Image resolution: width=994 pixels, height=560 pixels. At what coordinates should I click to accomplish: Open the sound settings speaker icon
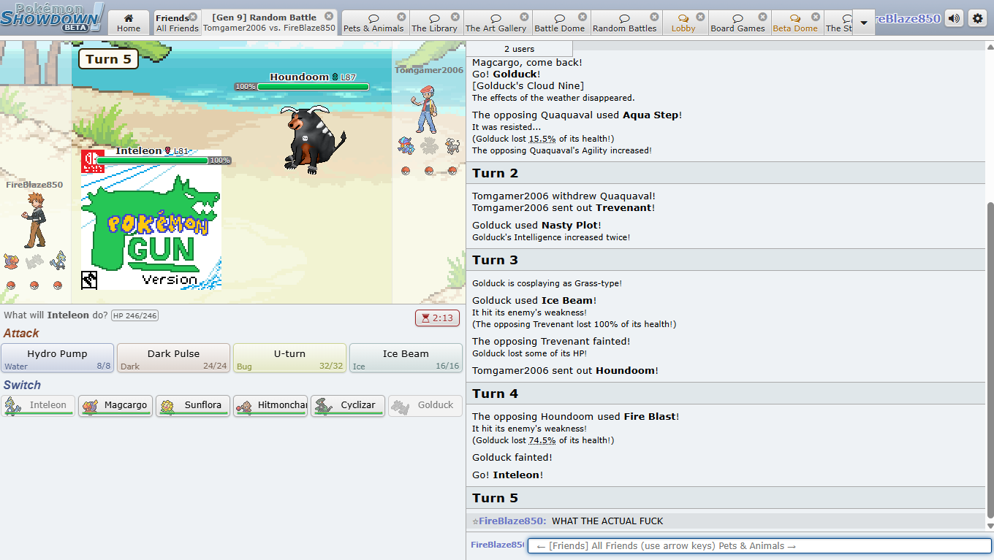[954, 18]
